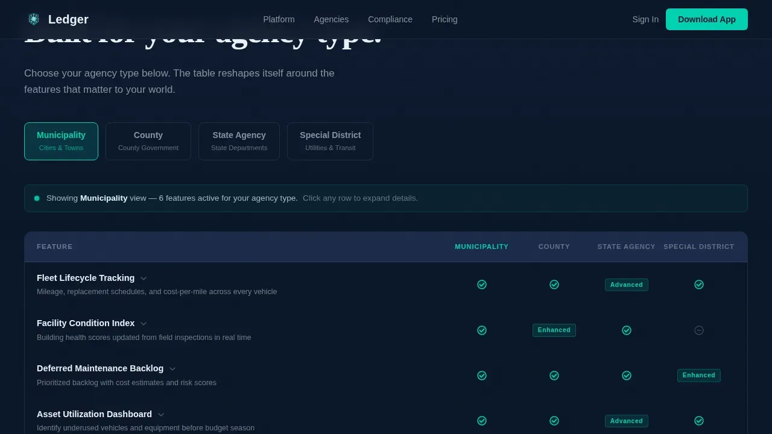
Task: Click Deferred Maintenance Special District Enhanced badge
Action: pyautogui.click(x=699, y=376)
